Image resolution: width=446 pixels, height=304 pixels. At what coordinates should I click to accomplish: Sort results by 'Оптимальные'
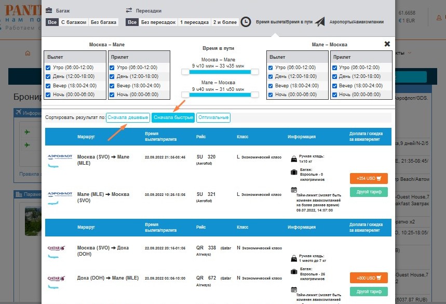pos(213,118)
